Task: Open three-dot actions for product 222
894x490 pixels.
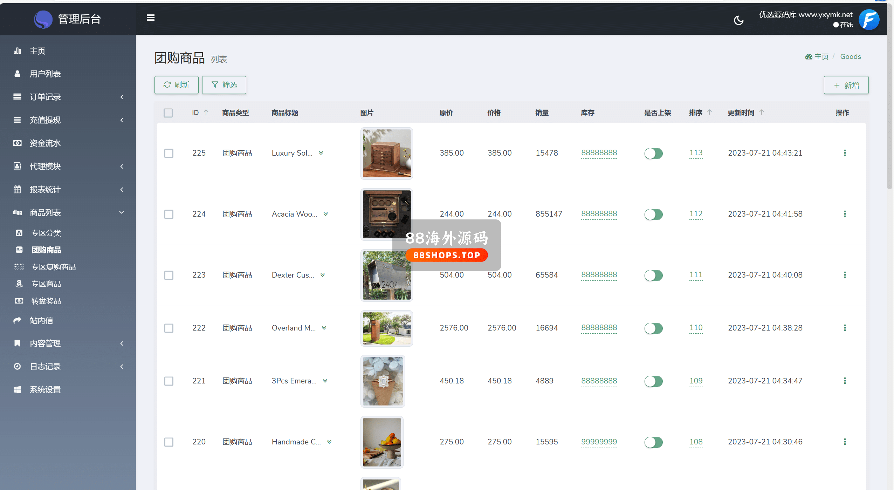Action: [845, 328]
